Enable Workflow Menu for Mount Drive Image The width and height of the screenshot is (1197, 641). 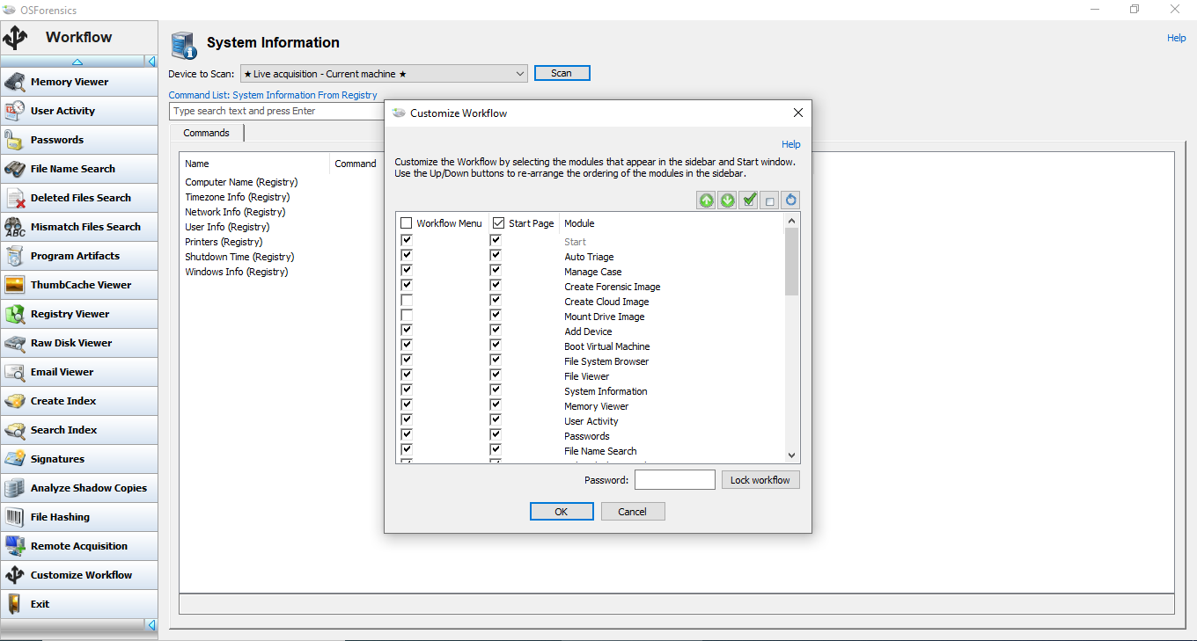tap(407, 317)
